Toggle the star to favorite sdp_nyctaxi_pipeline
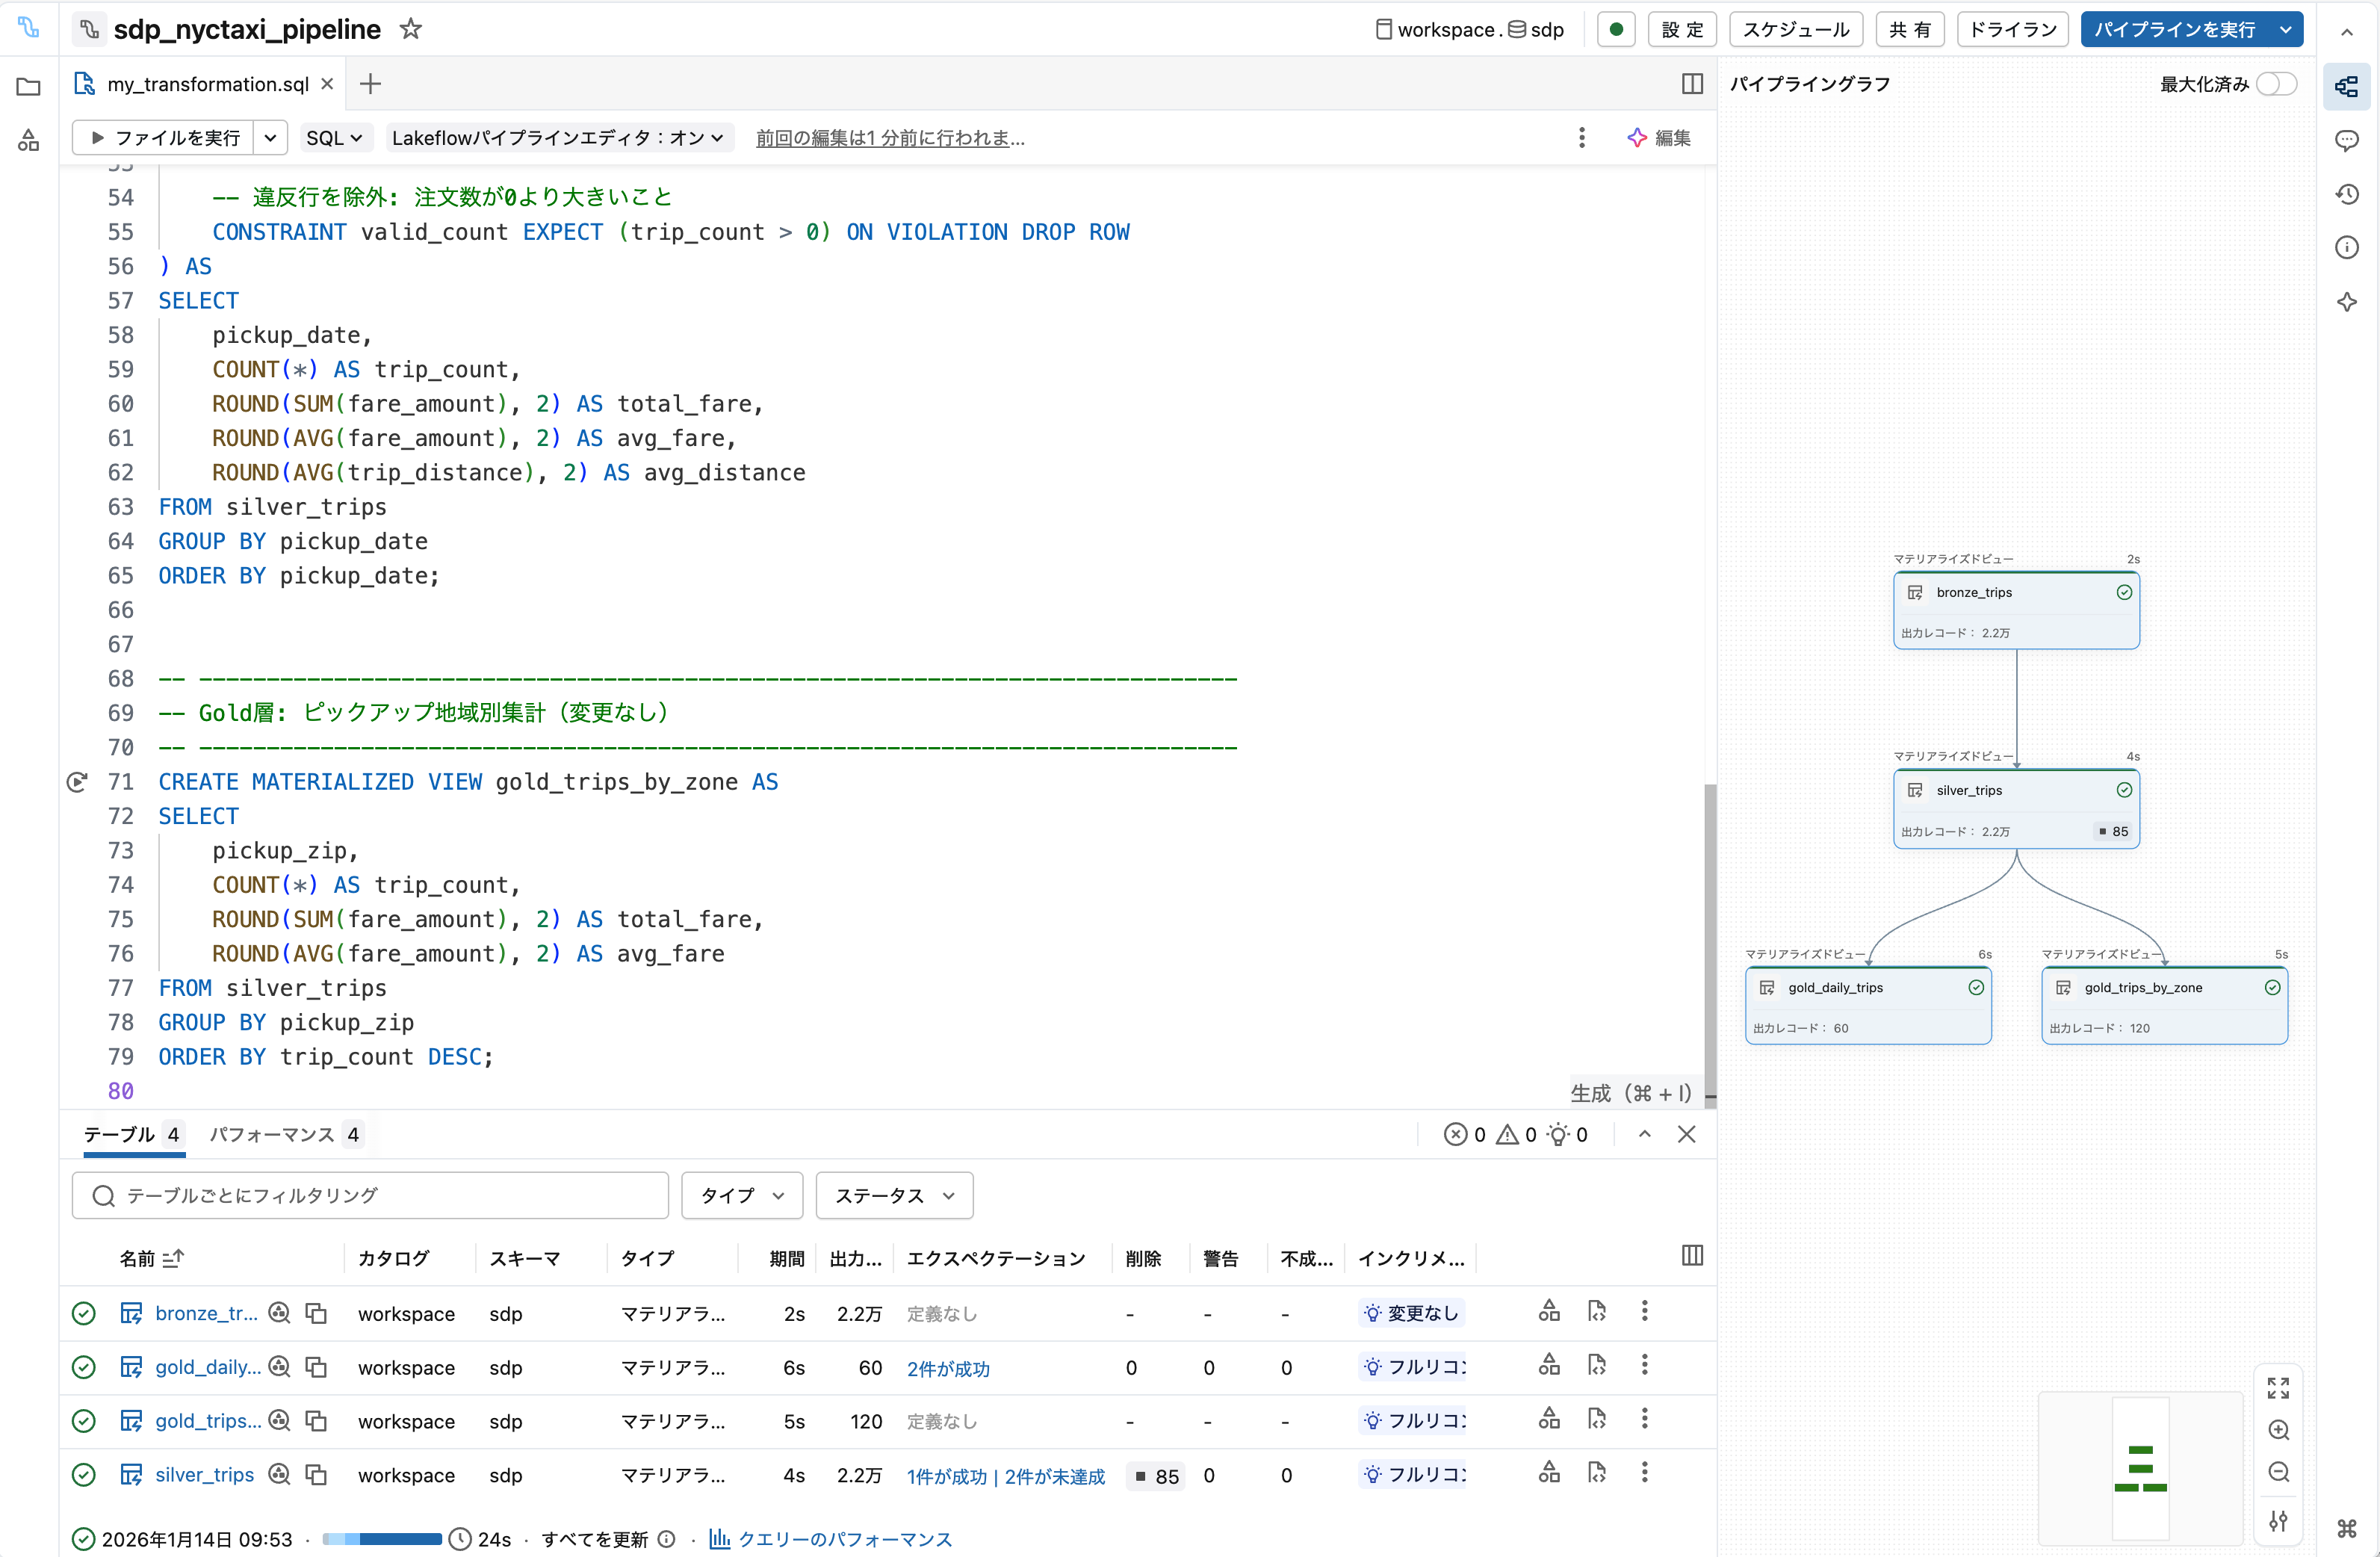This screenshot has width=2380, height=1557. click(x=410, y=29)
